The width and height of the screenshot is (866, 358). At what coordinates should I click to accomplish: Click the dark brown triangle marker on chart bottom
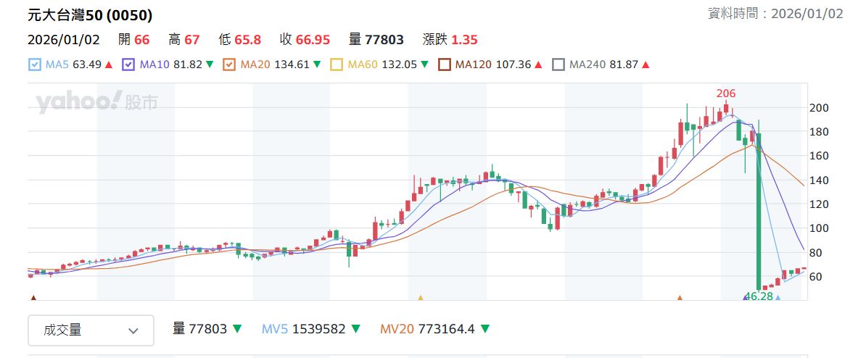tap(33, 298)
